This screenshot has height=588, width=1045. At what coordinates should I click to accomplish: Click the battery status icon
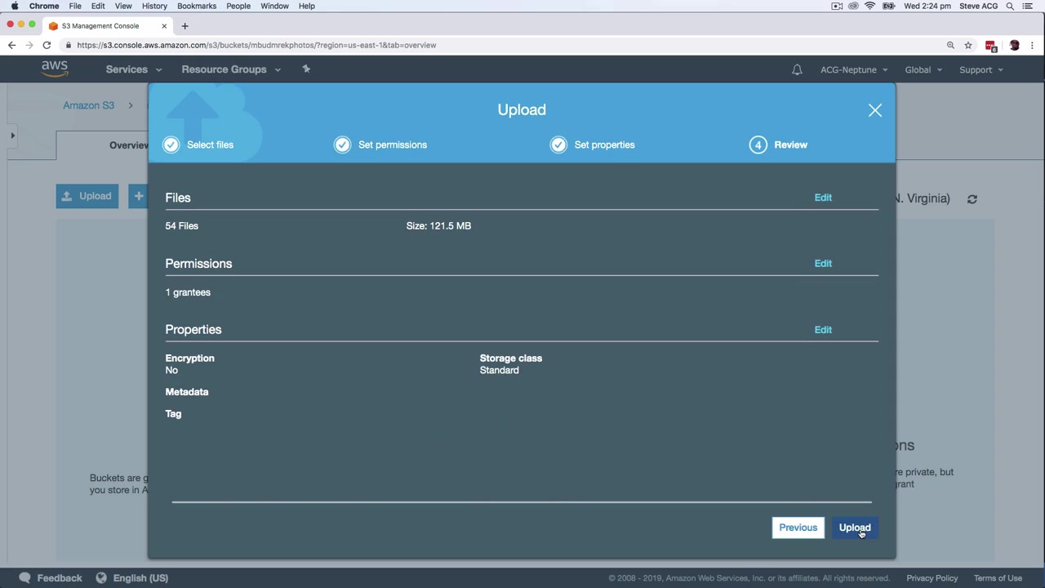tap(889, 6)
